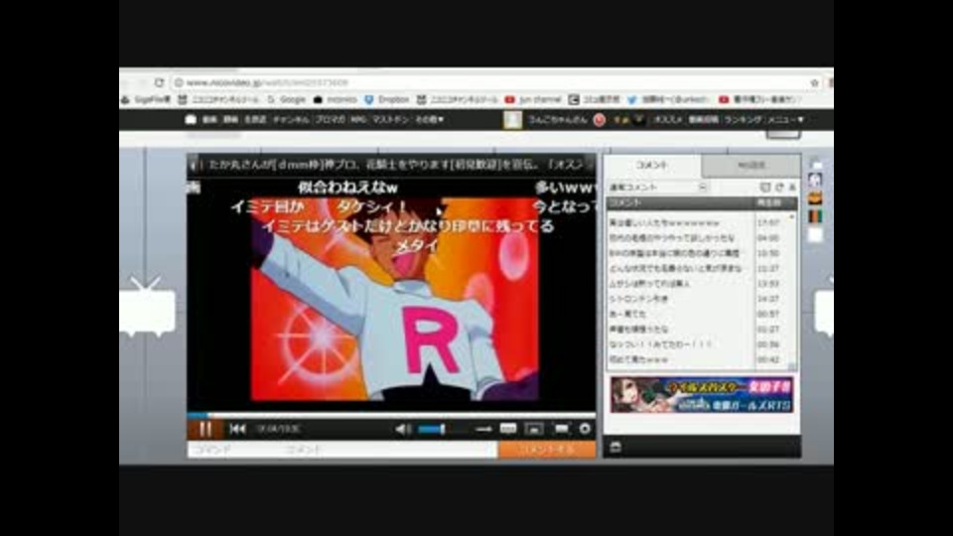Click the top small icon in right sidebar

[816, 165]
